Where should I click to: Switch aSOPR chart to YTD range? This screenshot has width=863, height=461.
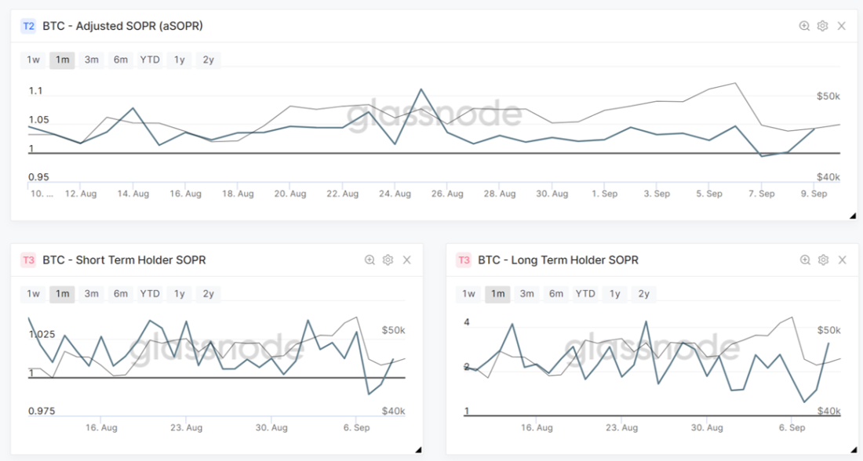pyautogui.click(x=150, y=60)
